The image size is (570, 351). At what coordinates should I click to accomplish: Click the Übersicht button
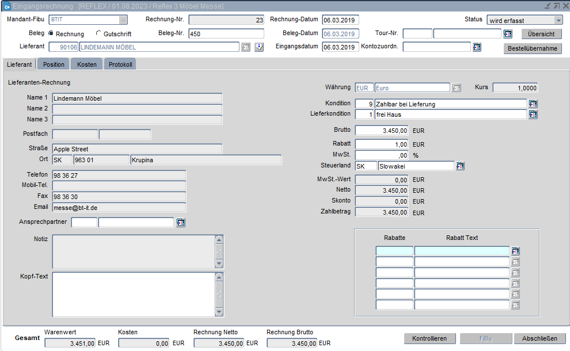541,34
